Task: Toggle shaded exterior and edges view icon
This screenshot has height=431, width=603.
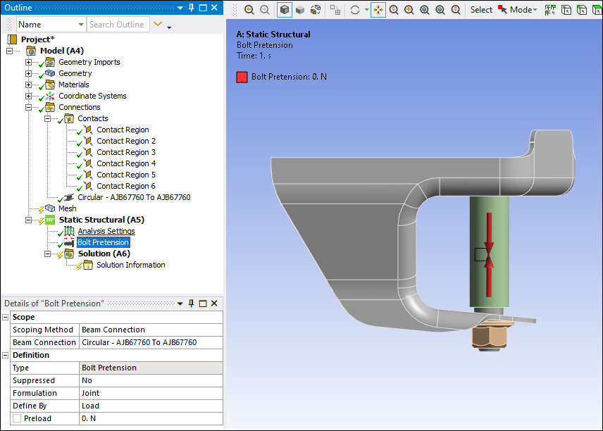Action: click(x=284, y=10)
